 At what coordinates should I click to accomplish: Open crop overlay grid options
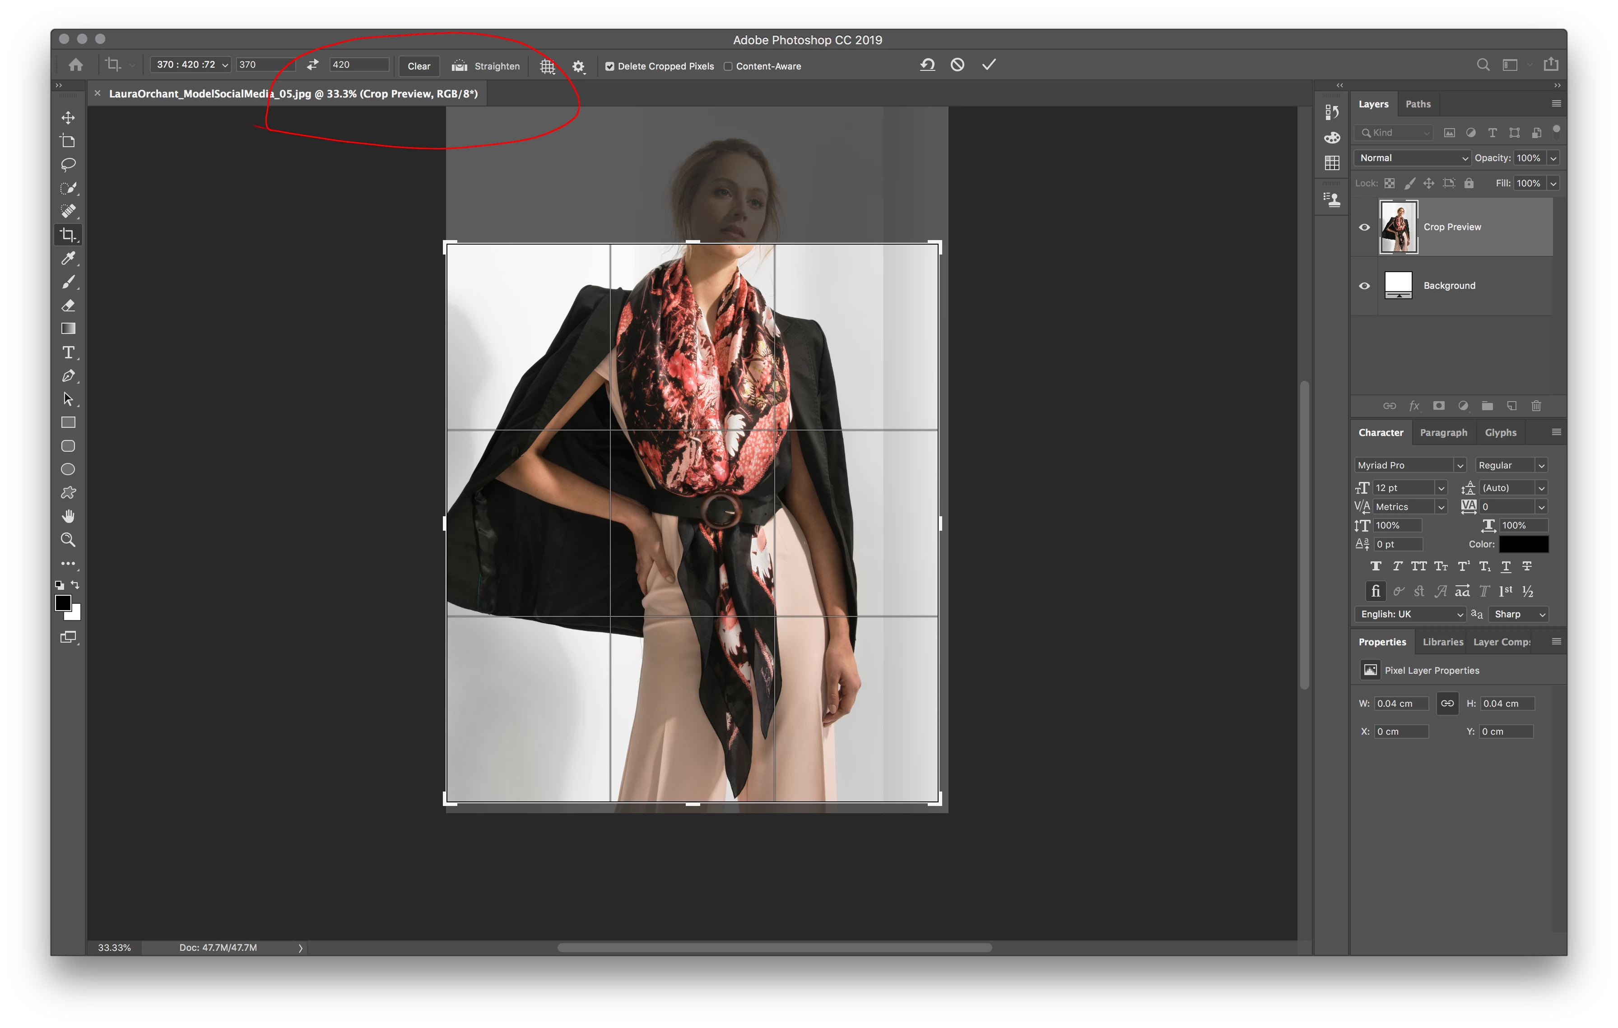[x=548, y=66]
